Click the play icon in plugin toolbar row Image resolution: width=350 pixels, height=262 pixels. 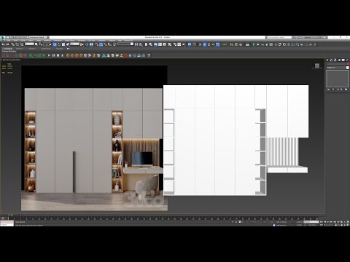pos(49,55)
